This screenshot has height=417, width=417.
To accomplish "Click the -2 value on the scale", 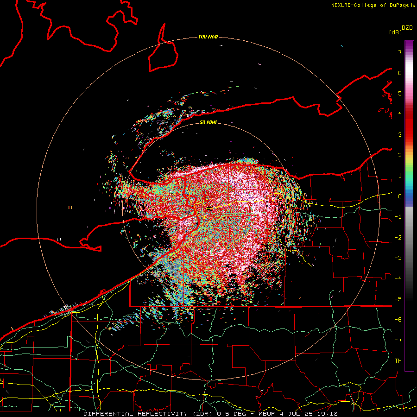I will click(398, 238).
